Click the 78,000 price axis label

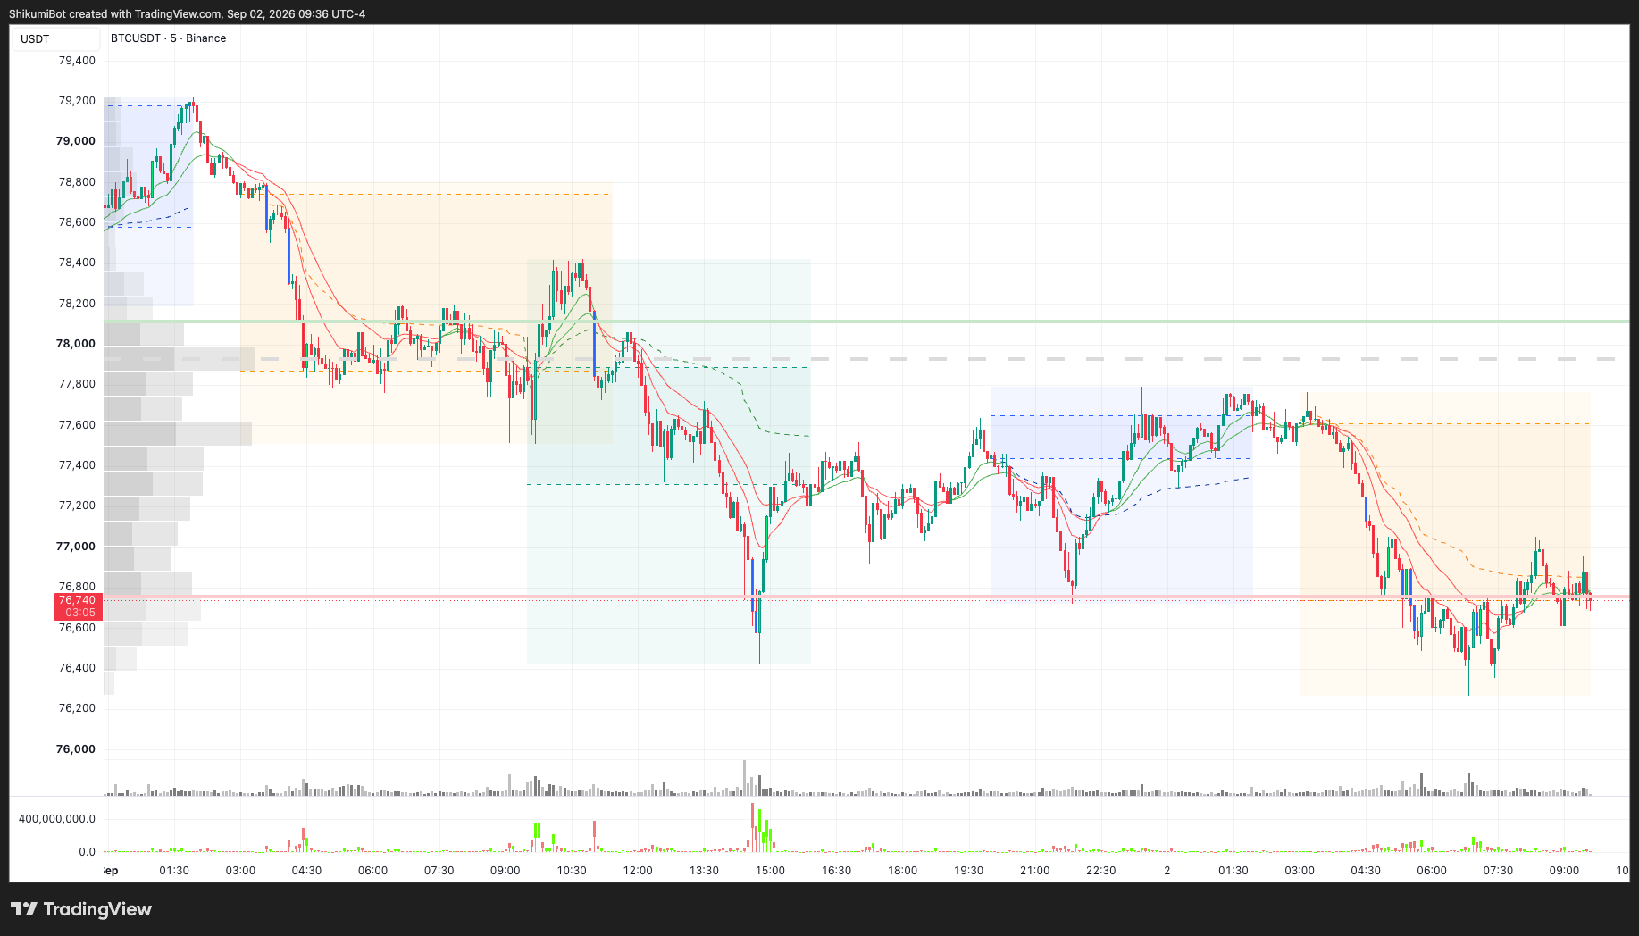[76, 344]
